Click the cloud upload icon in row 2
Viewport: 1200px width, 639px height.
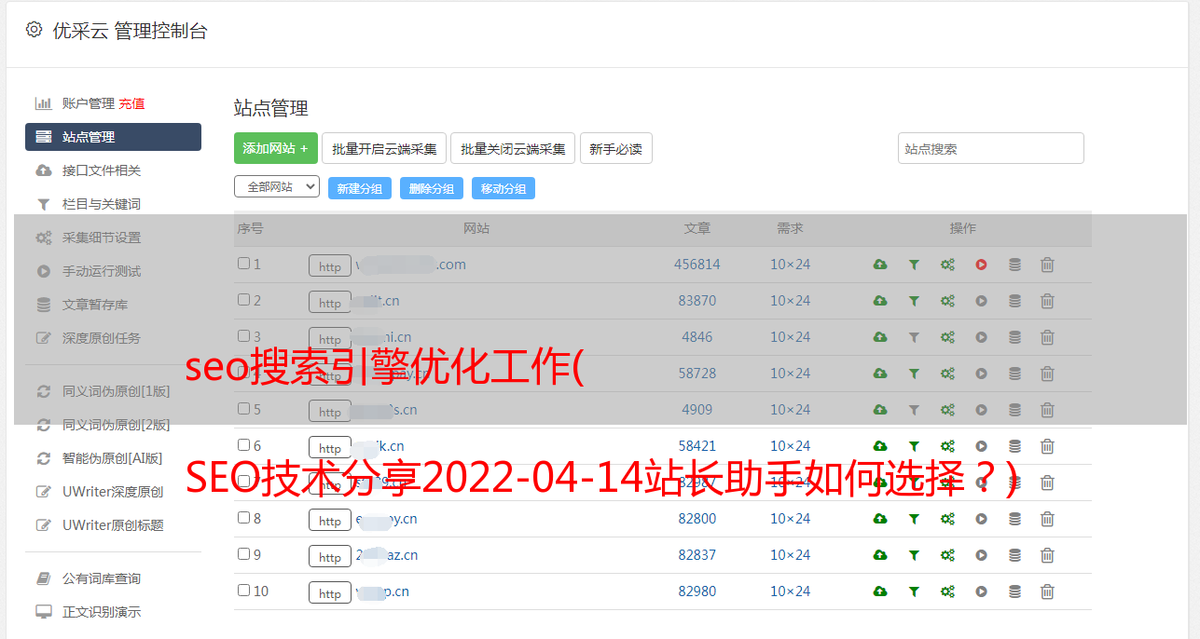[x=880, y=301]
